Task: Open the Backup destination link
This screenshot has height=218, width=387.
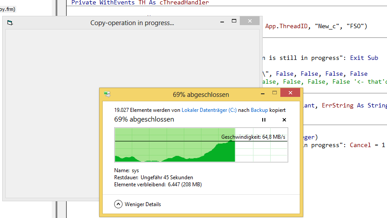Action: (x=259, y=110)
